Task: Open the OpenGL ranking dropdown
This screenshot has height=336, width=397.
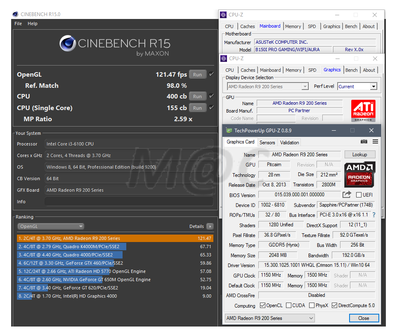Action: (x=51, y=226)
